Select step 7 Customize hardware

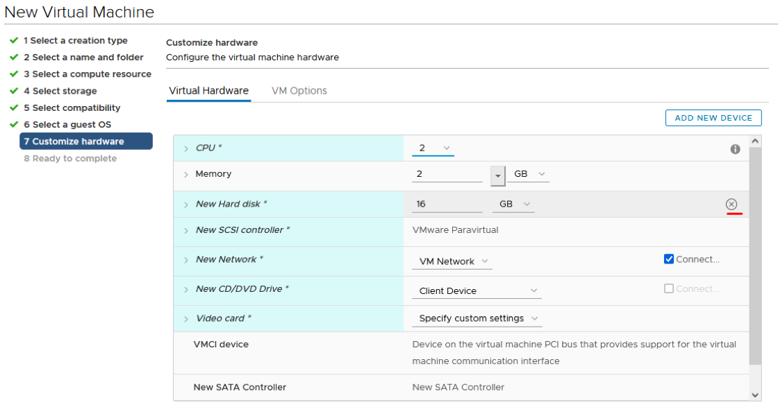(x=86, y=141)
